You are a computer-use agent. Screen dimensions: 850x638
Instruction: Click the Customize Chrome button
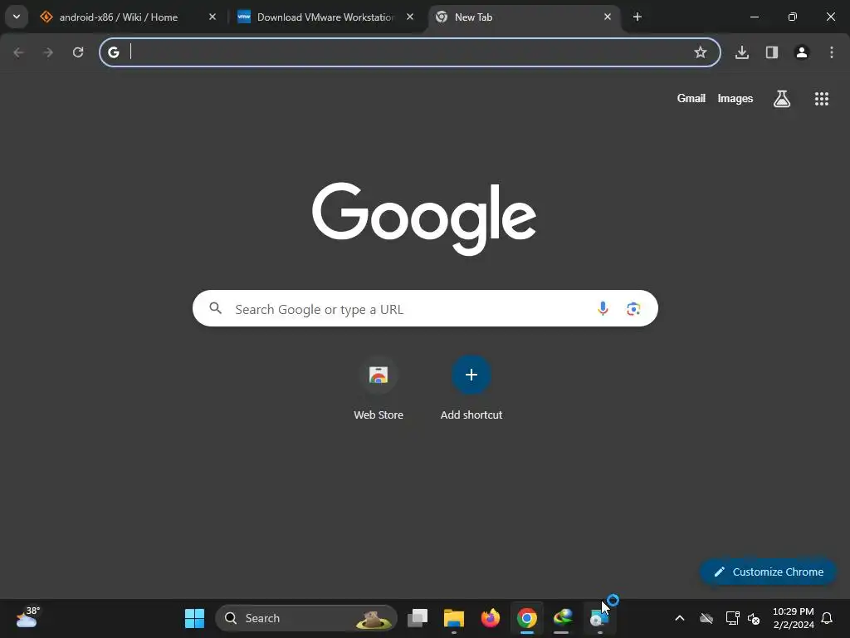pyautogui.click(x=768, y=572)
